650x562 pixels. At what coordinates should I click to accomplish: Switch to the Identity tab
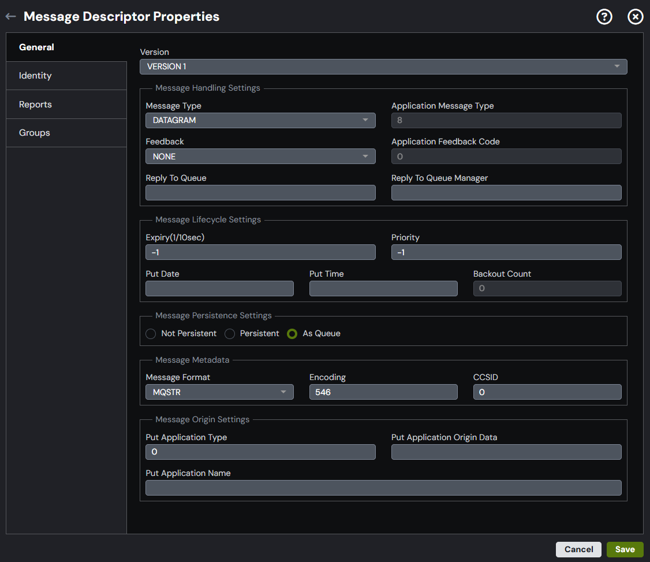(x=66, y=76)
